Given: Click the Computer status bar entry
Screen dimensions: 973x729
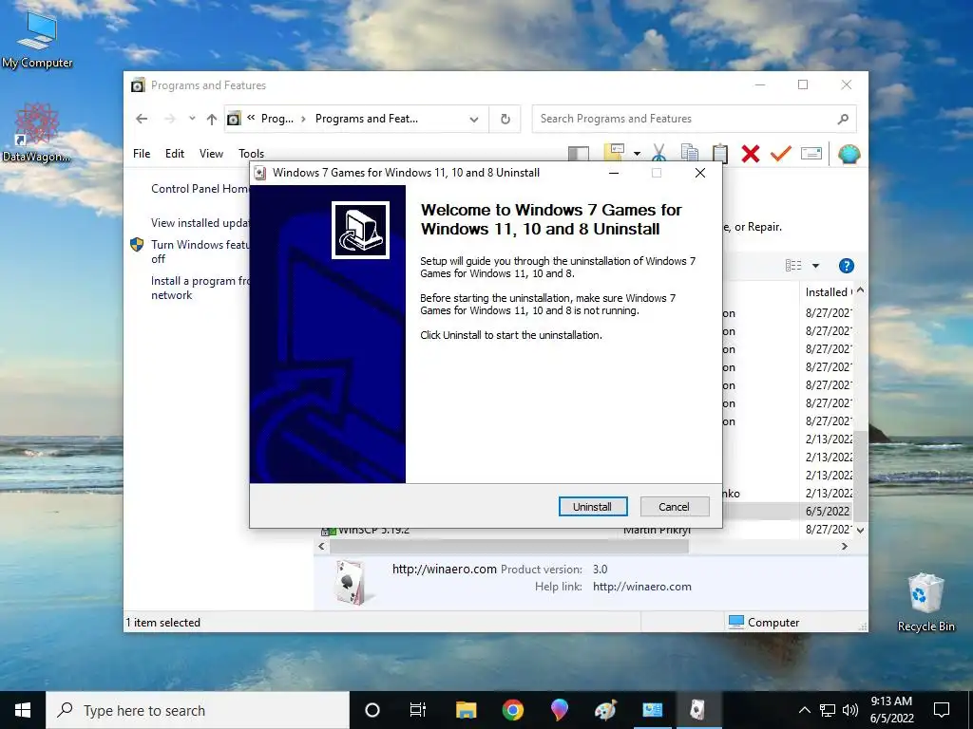Looking at the screenshot, I should pyautogui.click(x=764, y=623).
